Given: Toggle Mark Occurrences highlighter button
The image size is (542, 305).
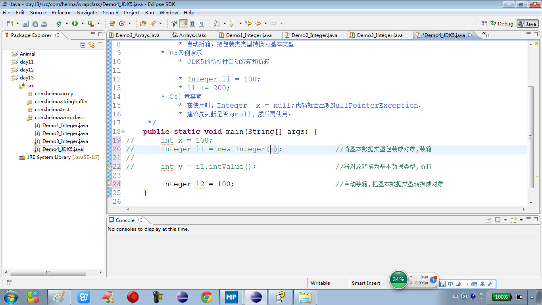Looking at the screenshot, I should pyautogui.click(x=183, y=24).
